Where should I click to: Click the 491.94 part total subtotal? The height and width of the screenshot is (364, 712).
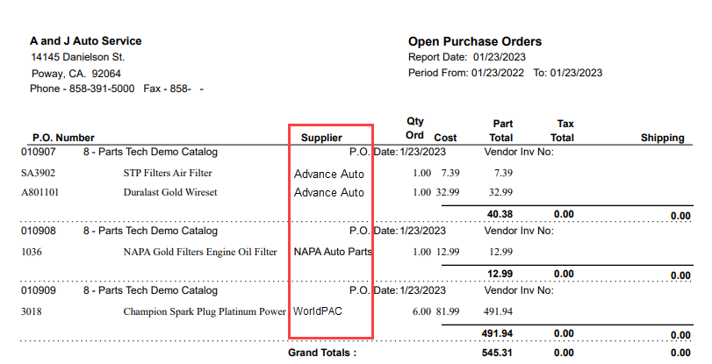497,333
